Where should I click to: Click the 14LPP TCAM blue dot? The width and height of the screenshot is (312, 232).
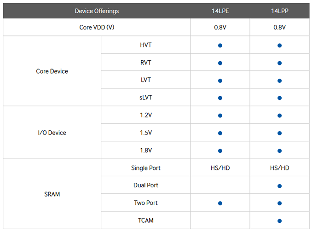[279, 220]
